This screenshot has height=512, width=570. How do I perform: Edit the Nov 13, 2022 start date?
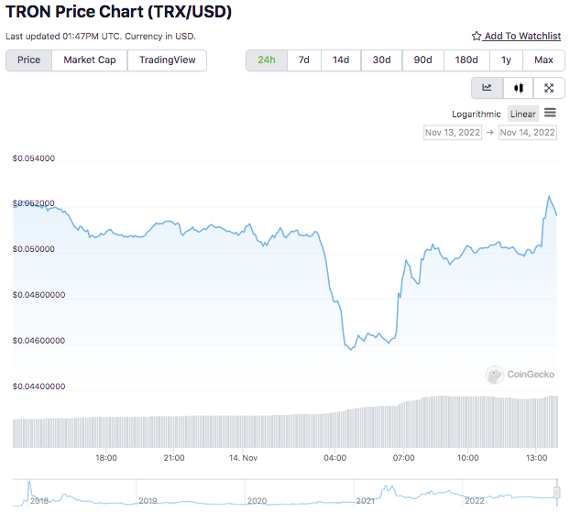[453, 133]
